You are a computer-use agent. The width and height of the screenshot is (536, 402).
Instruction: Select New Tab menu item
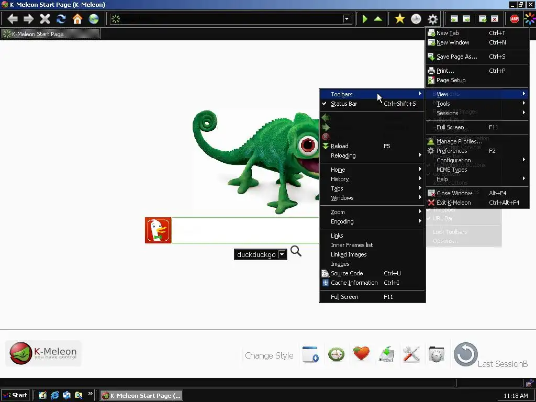477,33
